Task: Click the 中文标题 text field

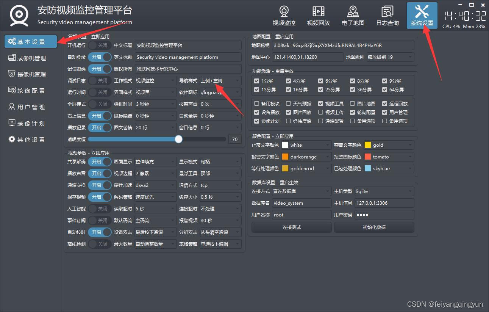Action: (x=188, y=45)
